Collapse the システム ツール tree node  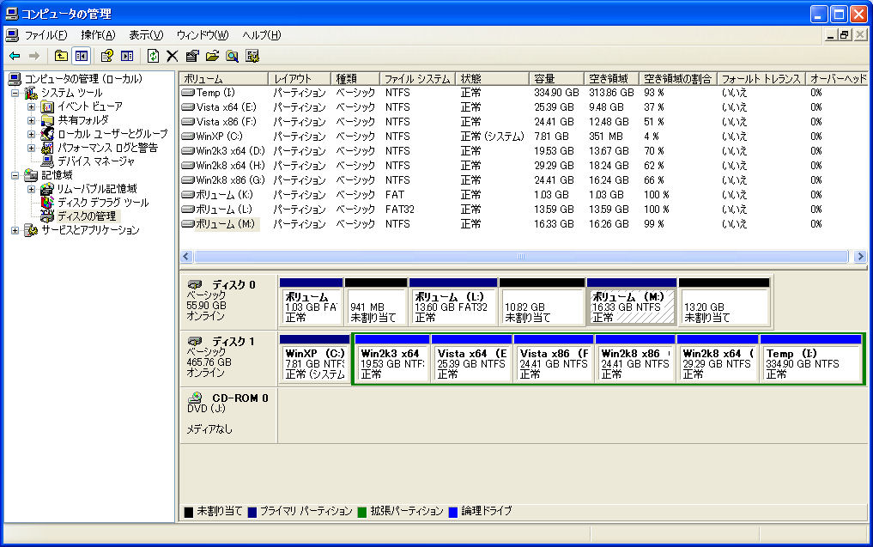click(15, 93)
